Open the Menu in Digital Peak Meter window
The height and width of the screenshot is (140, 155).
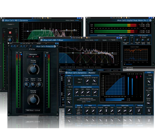(x=89, y=18)
